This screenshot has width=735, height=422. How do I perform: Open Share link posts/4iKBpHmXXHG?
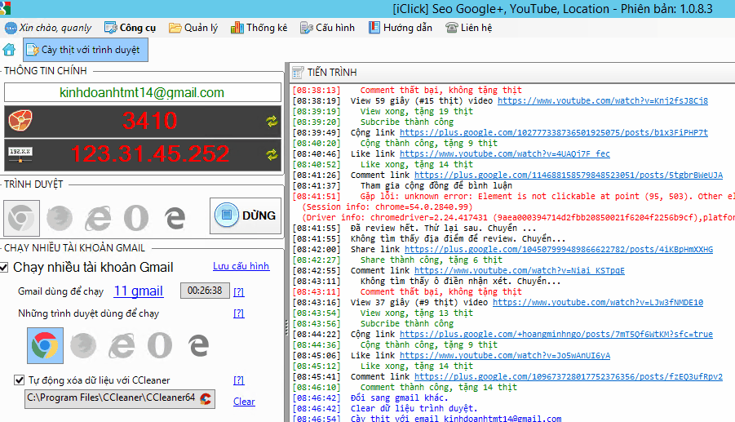point(559,250)
